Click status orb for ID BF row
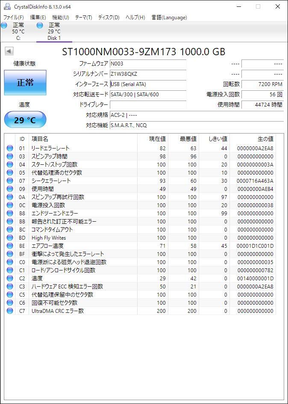Viewport: 288px width, 404px height. (10, 254)
